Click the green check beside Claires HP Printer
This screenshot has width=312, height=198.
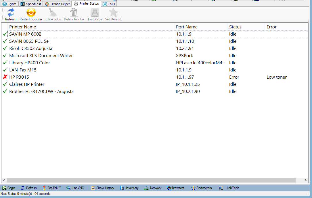5,84
